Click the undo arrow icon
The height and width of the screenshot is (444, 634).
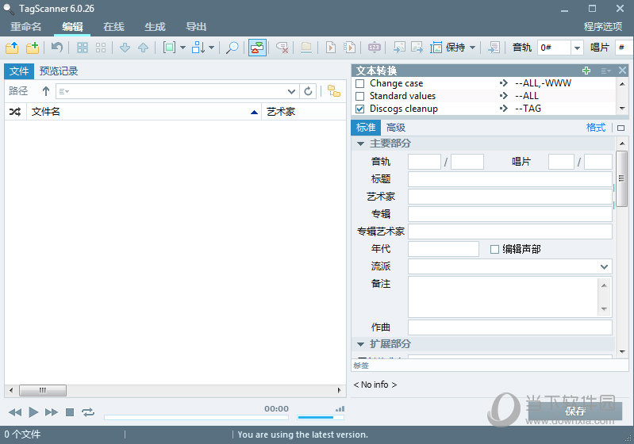(x=57, y=48)
